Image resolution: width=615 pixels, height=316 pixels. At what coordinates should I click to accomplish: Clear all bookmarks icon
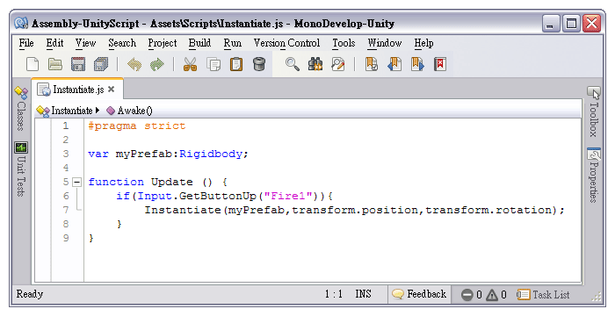tap(440, 64)
